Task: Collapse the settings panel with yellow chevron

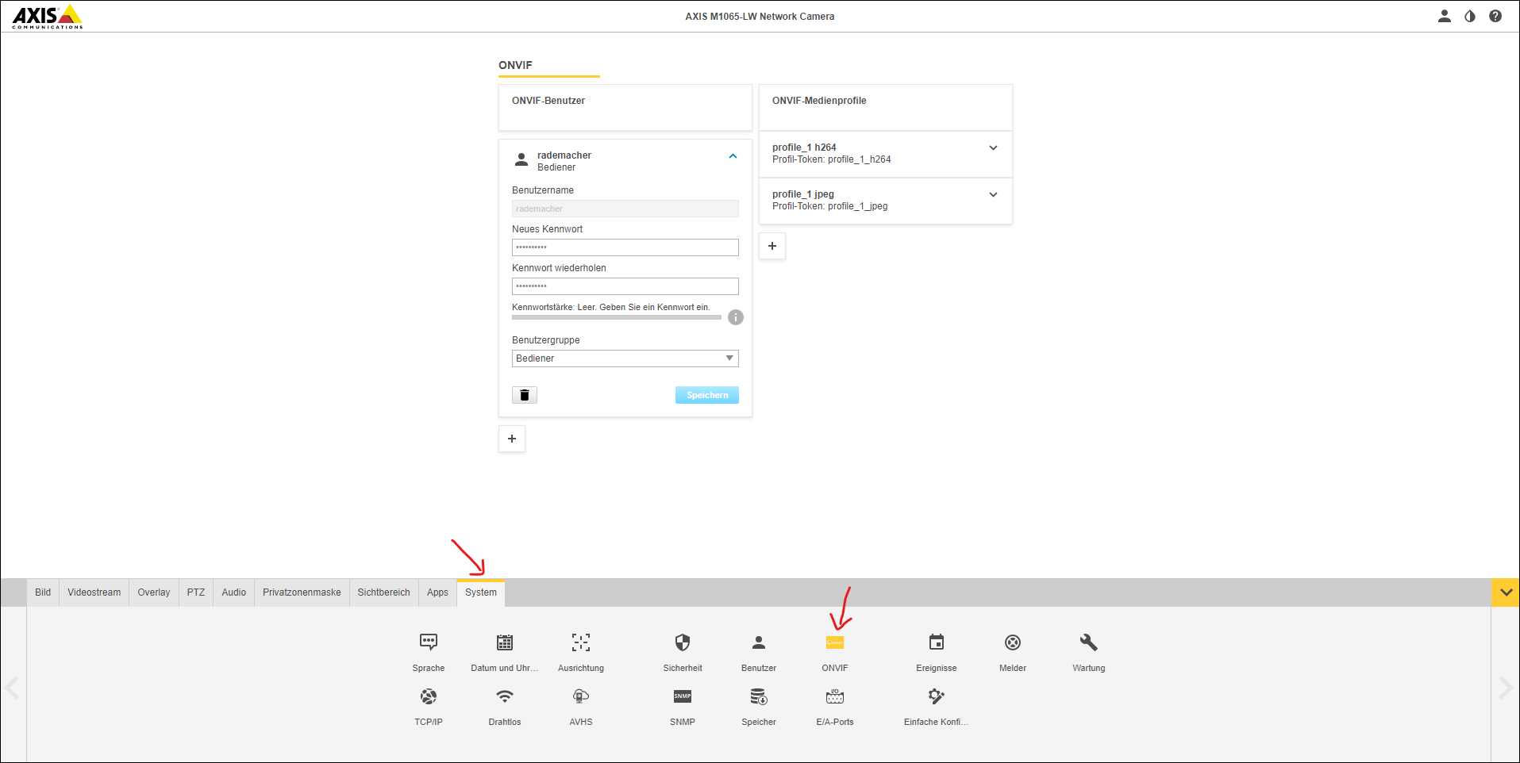Action: click(1506, 592)
